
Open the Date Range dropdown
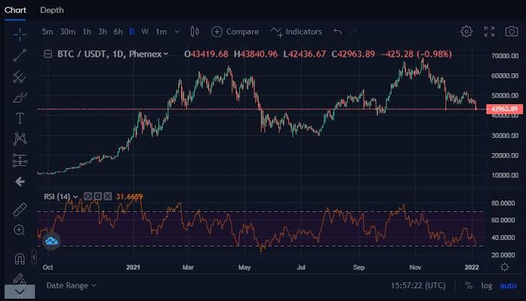tap(71, 285)
